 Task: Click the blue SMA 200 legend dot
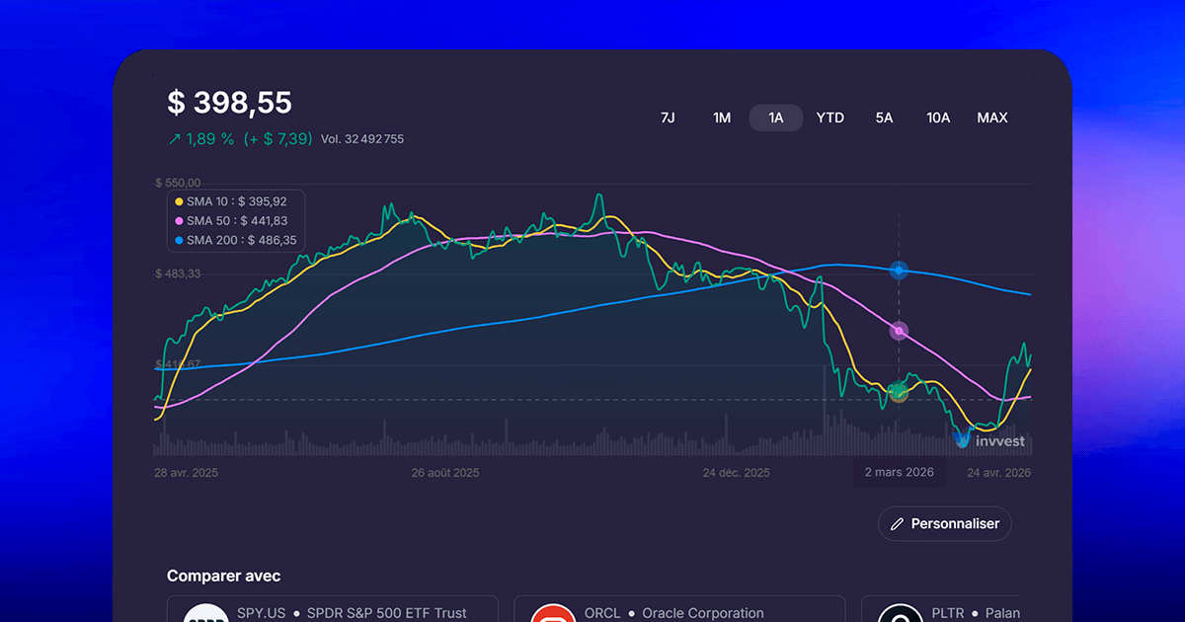[179, 240]
